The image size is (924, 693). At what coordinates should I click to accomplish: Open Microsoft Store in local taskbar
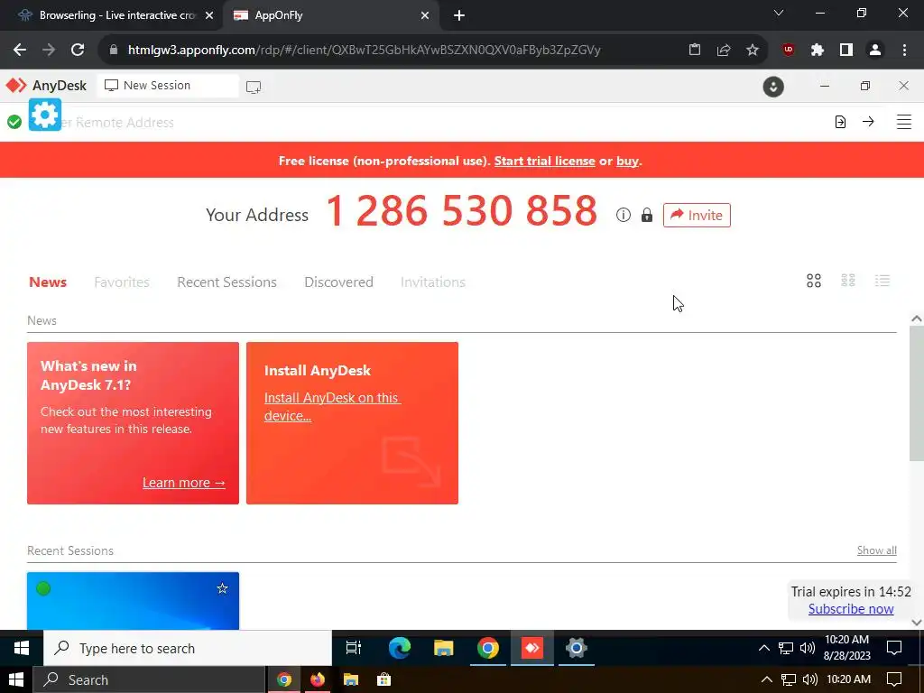click(384, 680)
